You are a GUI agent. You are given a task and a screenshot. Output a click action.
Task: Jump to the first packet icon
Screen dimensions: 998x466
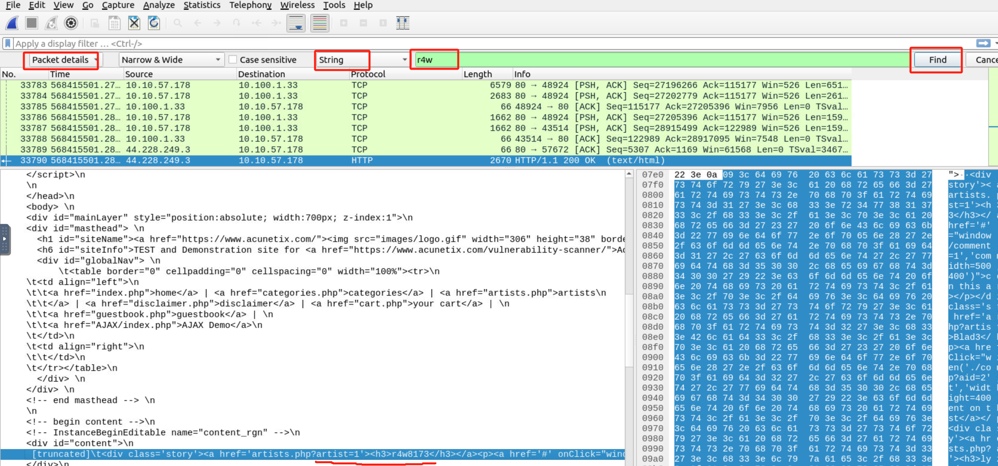[257, 23]
